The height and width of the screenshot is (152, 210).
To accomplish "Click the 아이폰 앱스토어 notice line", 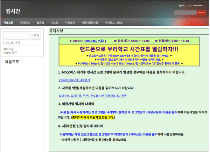I will click(x=129, y=60).
